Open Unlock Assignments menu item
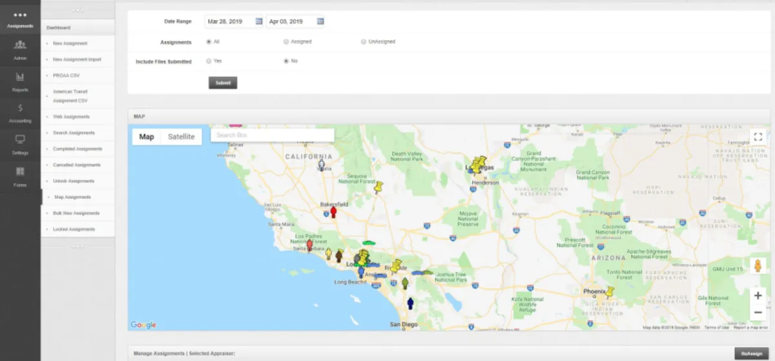 (x=78, y=181)
